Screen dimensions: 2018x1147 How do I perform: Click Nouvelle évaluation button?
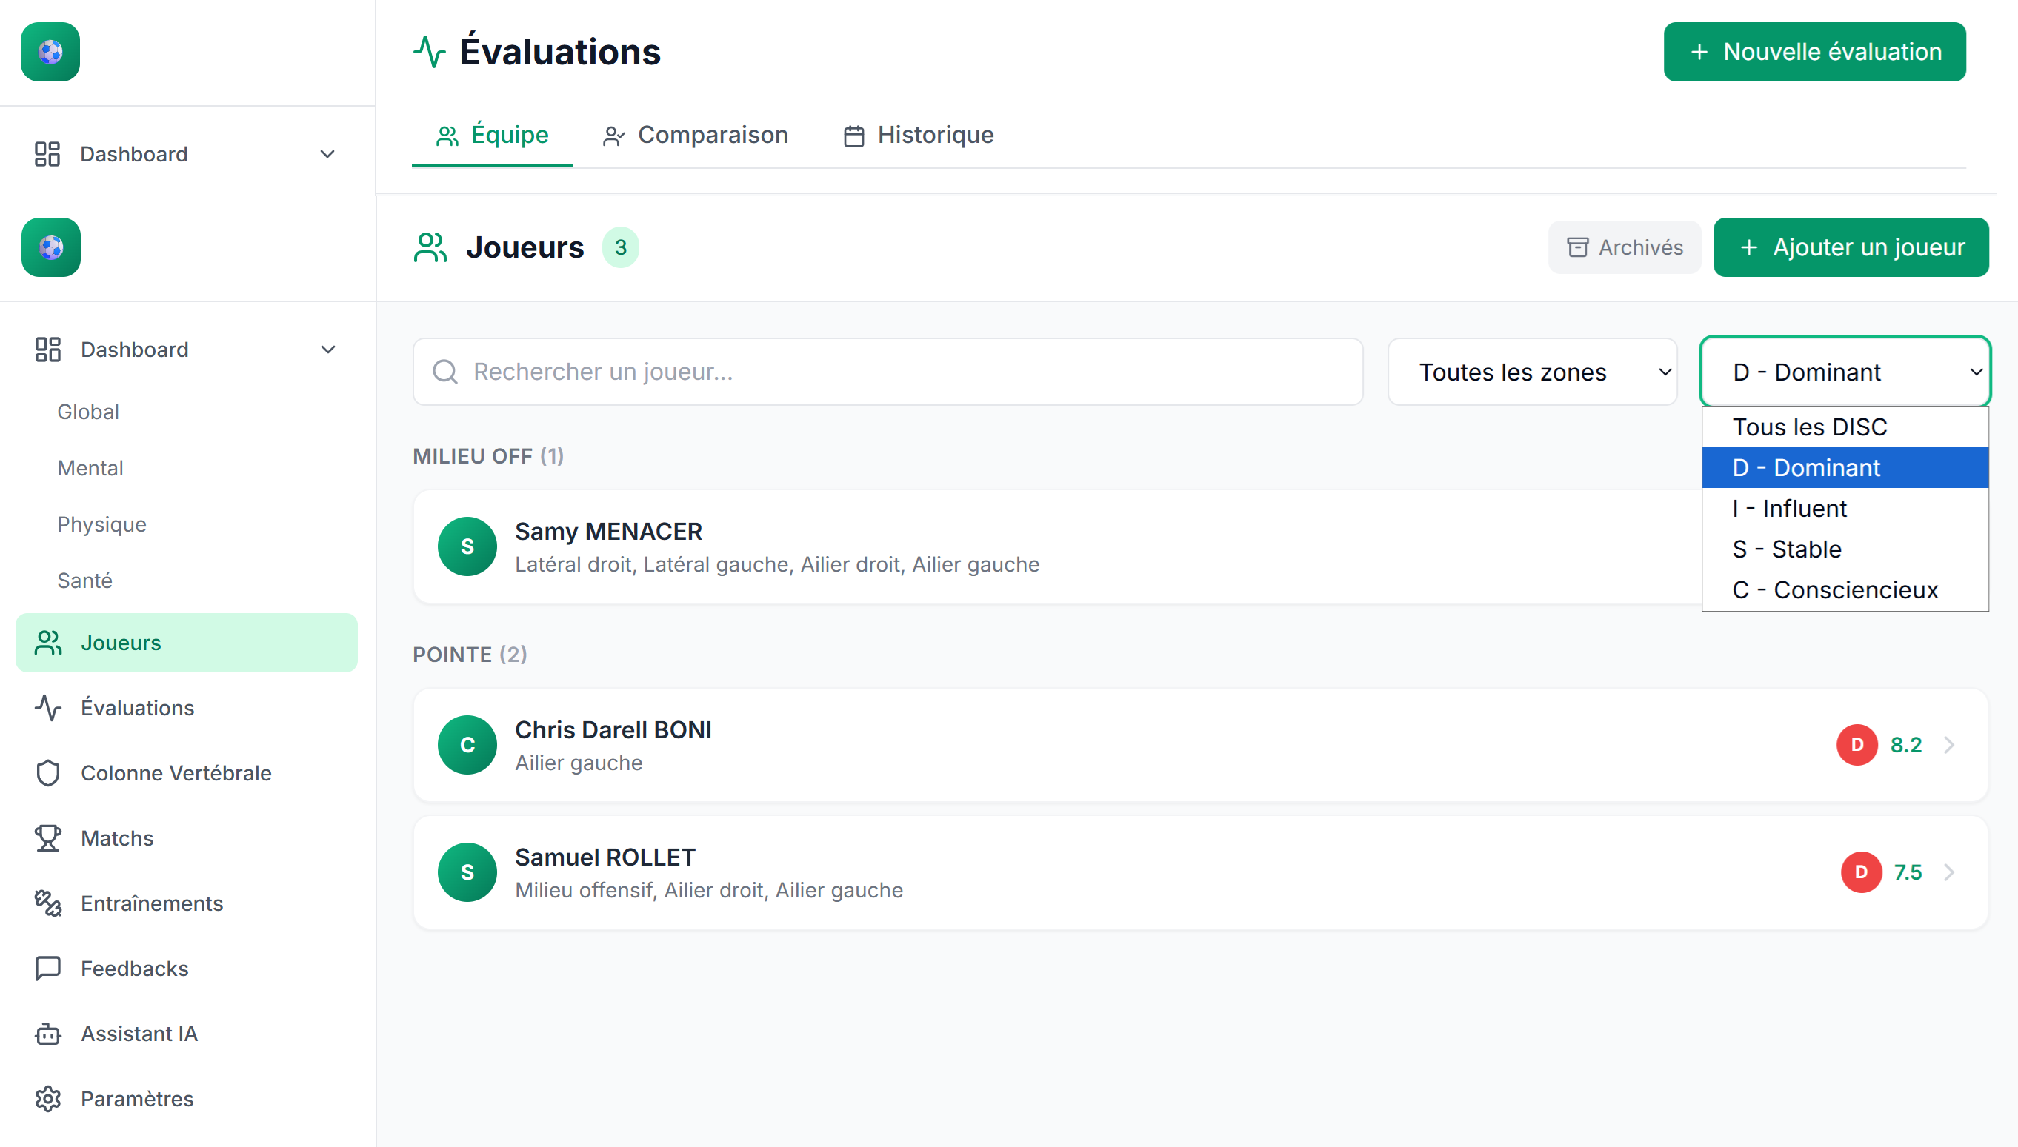click(x=1814, y=52)
